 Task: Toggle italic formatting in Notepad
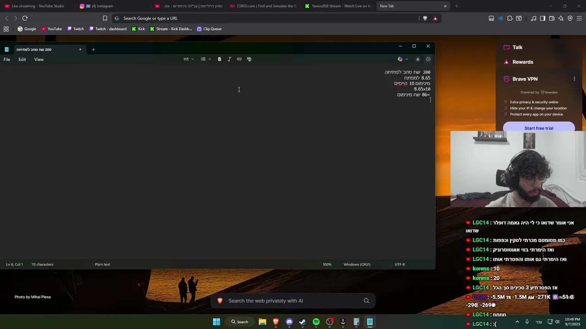229,59
